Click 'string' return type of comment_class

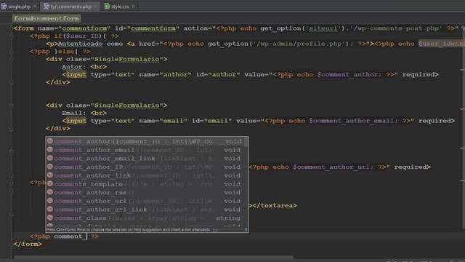(x=228, y=218)
